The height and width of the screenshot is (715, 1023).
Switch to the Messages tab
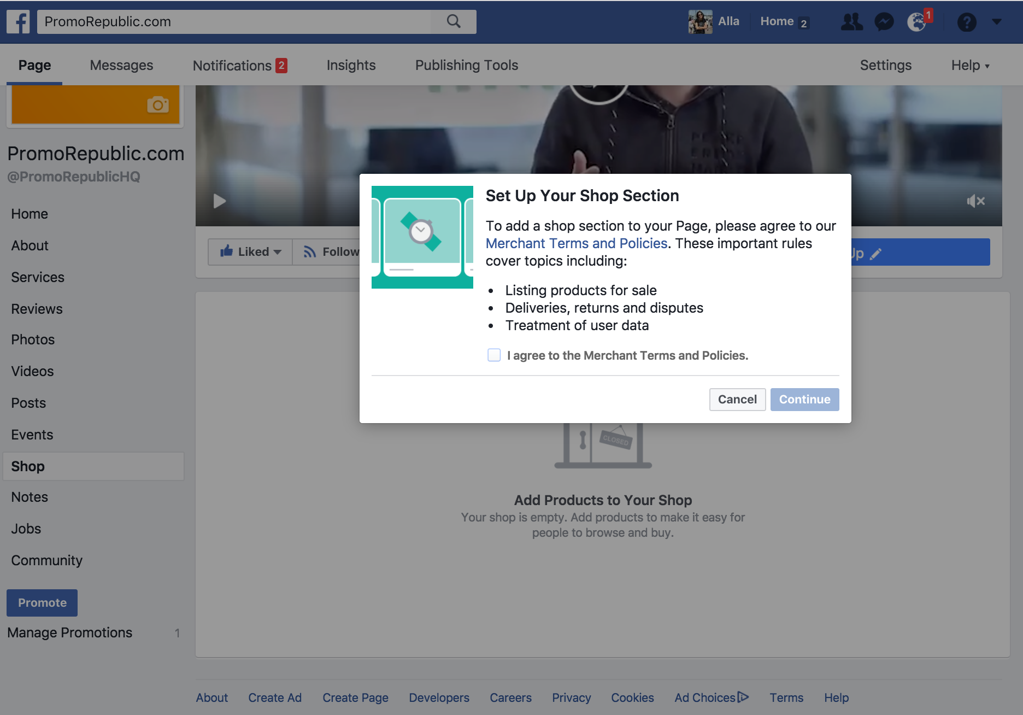click(121, 66)
